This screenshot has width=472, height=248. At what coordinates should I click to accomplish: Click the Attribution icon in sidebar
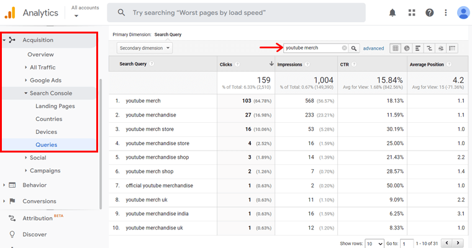(12, 218)
